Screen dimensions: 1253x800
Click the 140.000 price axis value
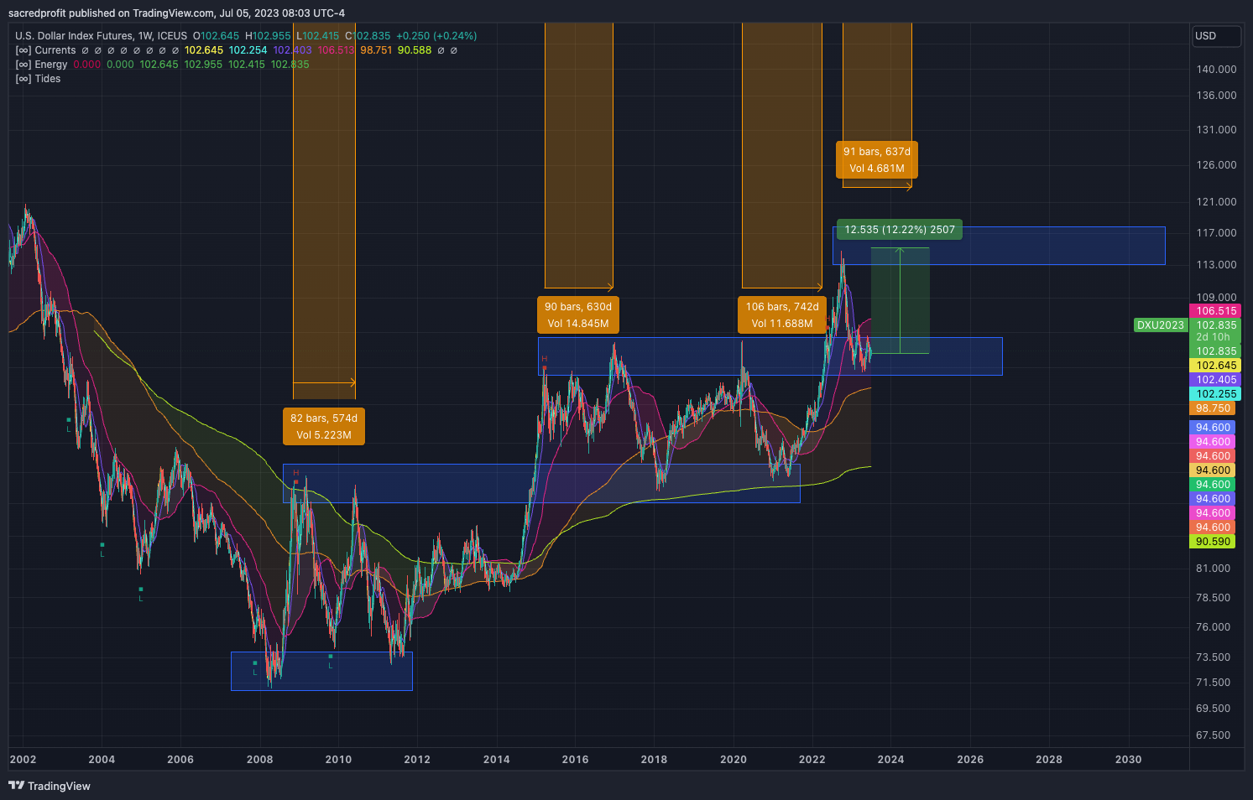(x=1216, y=70)
